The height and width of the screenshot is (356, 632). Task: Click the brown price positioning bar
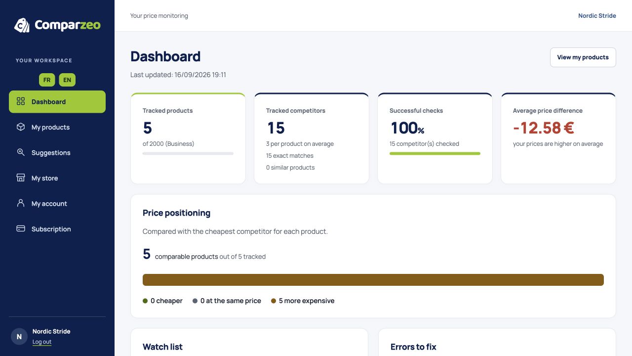point(373,280)
